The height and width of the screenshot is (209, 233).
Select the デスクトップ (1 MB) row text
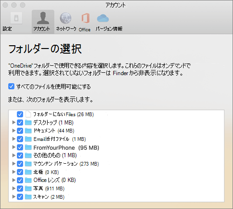tap(54, 123)
